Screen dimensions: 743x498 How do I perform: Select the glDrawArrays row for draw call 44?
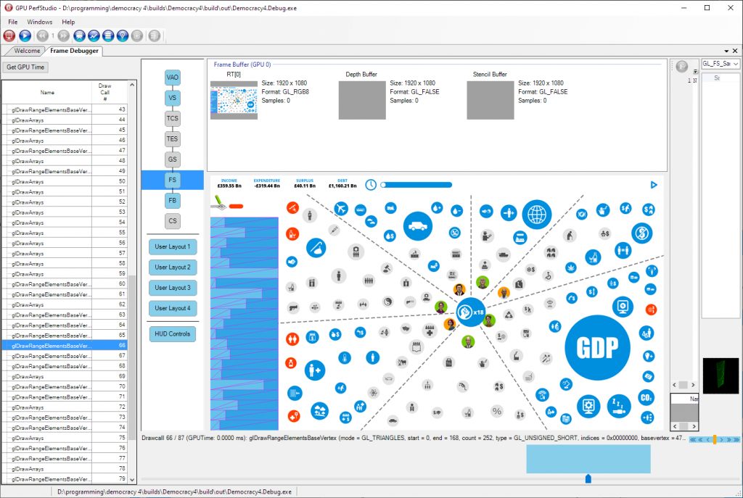coord(65,120)
